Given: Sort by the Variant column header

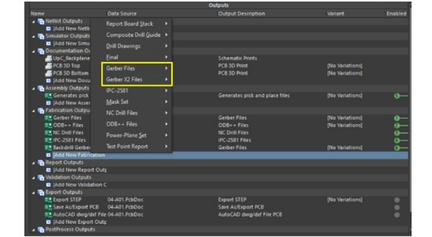Looking at the screenshot, I should tap(335, 14).
